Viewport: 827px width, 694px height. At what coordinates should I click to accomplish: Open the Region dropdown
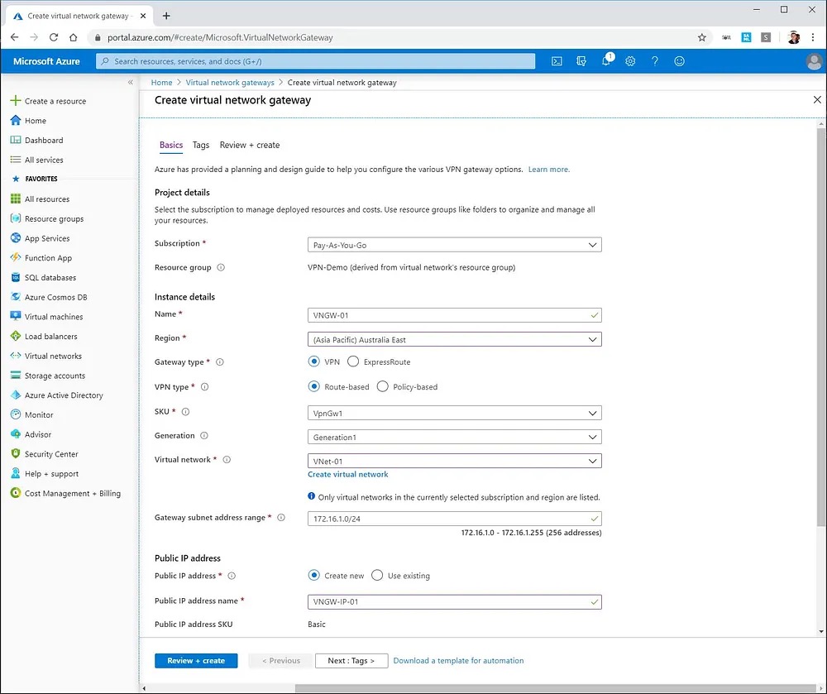click(x=455, y=340)
